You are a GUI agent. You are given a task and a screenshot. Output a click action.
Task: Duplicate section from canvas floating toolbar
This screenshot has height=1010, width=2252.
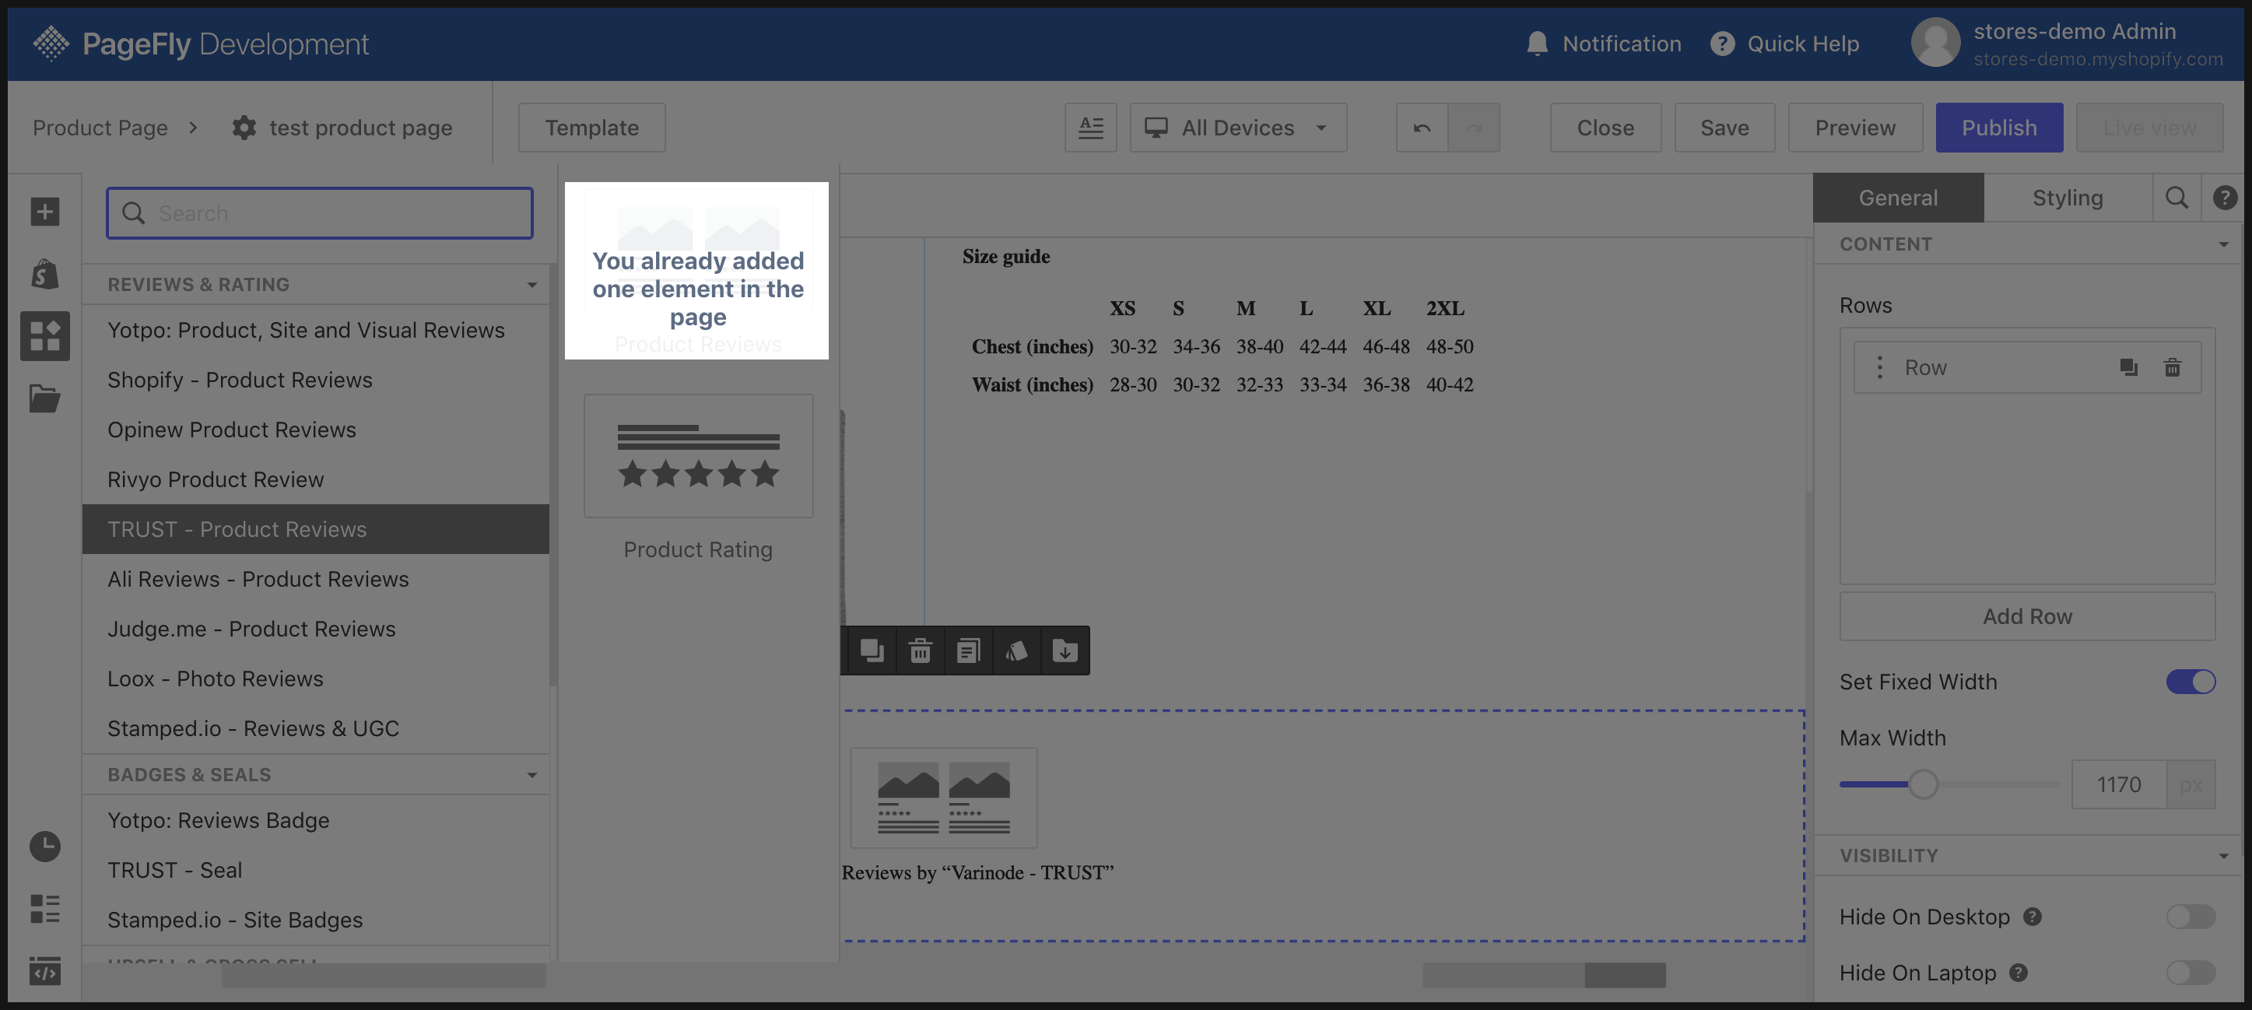[x=872, y=651]
